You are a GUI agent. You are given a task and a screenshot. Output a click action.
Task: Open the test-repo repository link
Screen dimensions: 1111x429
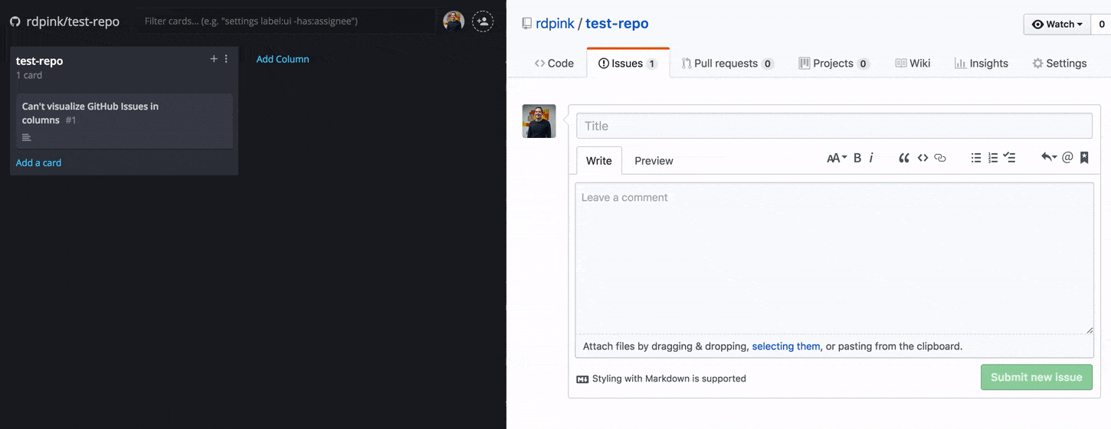[x=617, y=24]
